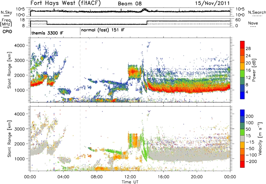The image size is (266, 184).
Task: Click the "04:00" time axis label
Action: tap(64, 177)
